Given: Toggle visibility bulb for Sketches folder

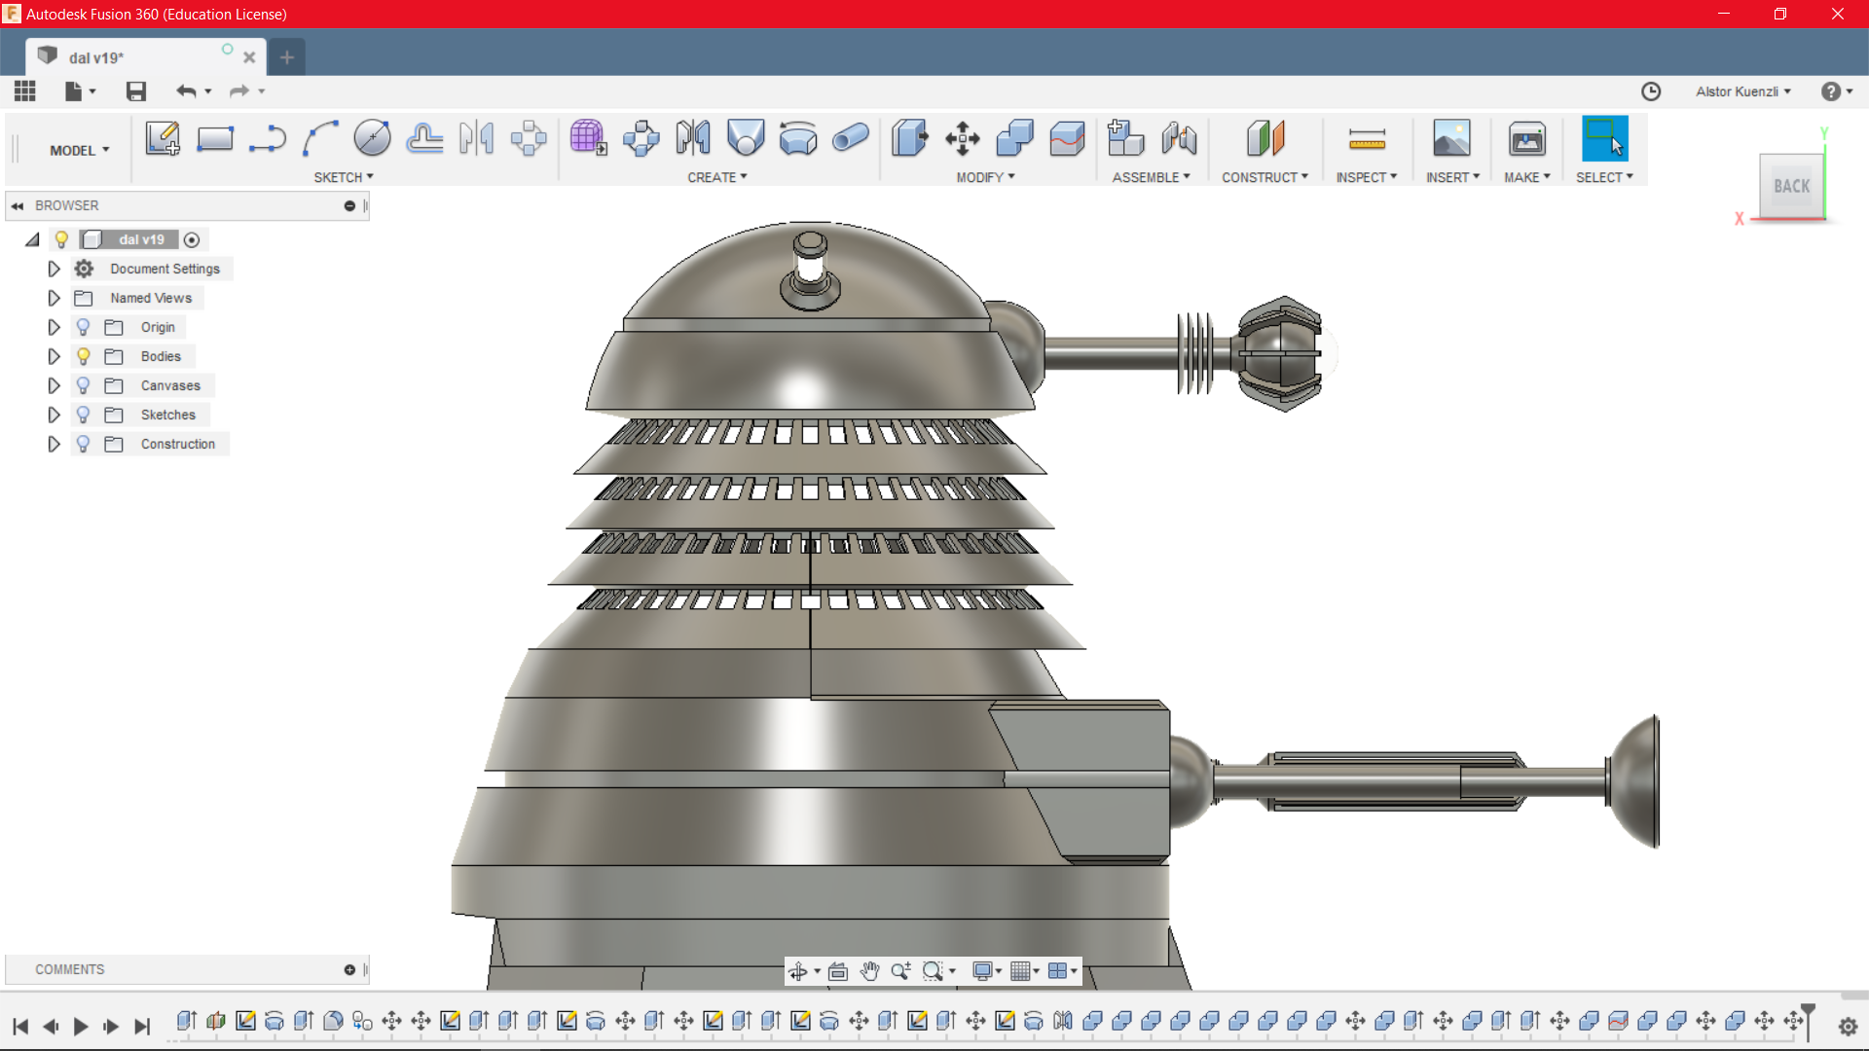Looking at the screenshot, I should [x=84, y=415].
